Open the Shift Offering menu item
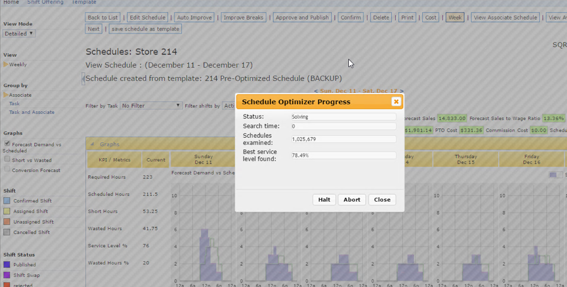The width and height of the screenshot is (567, 287). point(46,2)
